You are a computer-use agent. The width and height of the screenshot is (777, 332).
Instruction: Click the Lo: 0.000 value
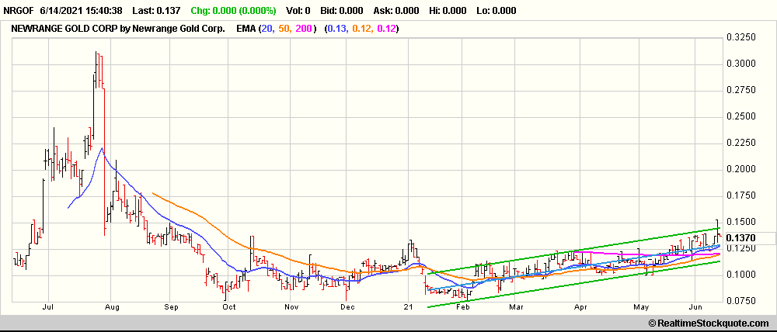coord(495,10)
